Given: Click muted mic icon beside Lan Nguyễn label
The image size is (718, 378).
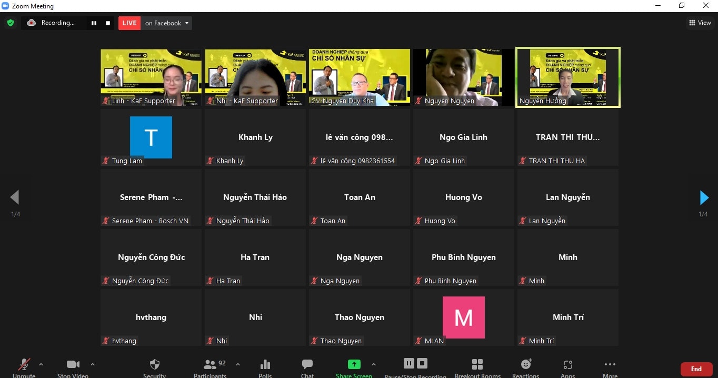Looking at the screenshot, I should point(523,221).
